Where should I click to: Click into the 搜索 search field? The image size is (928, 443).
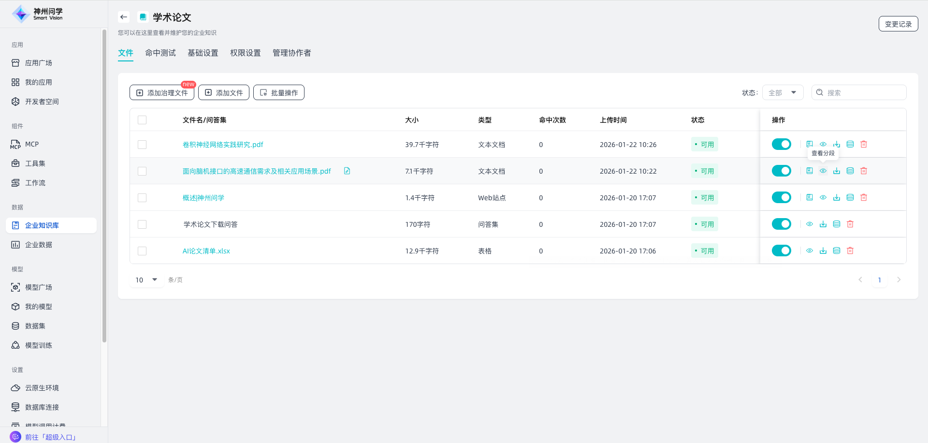(x=864, y=92)
